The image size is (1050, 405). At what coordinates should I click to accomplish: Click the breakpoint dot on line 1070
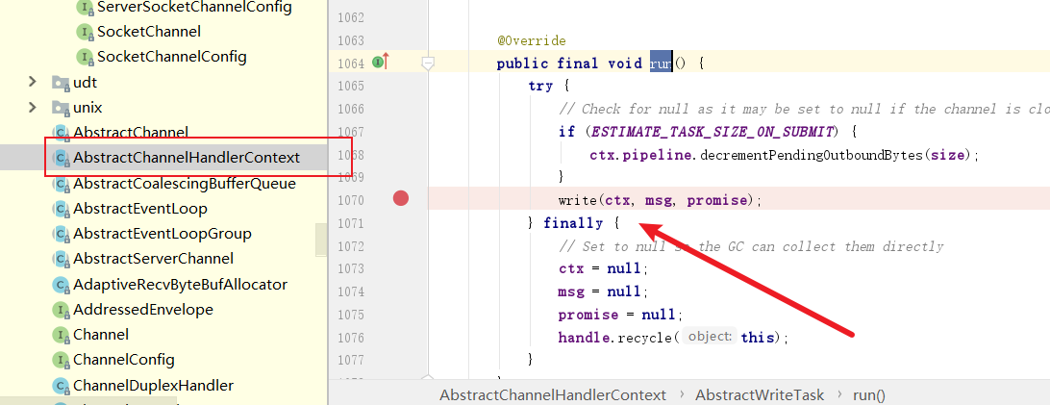[x=401, y=199]
